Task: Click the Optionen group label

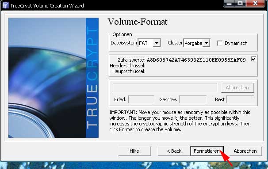Action: coord(122,34)
